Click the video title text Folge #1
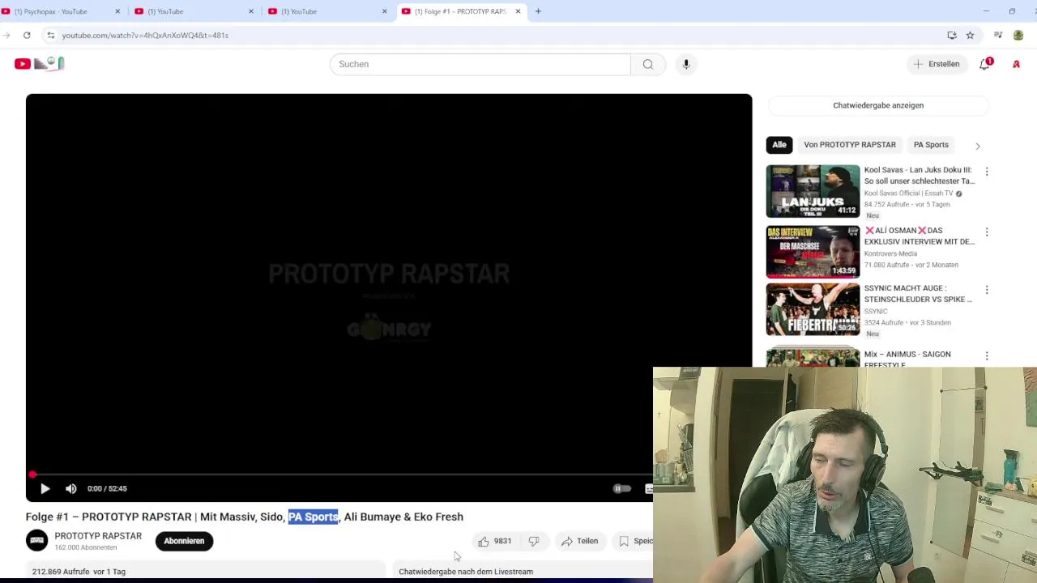This screenshot has height=583, width=1037. tap(245, 517)
